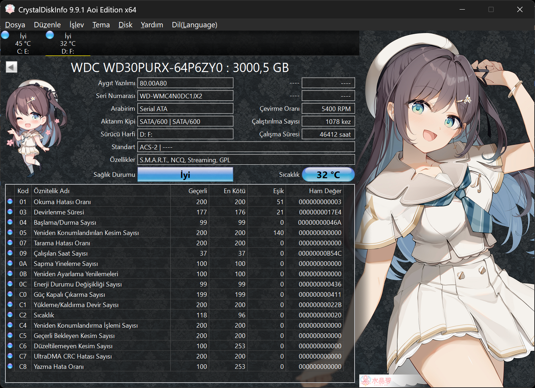Open the İşlev menu
535x388 pixels.
click(x=76, y=25)
